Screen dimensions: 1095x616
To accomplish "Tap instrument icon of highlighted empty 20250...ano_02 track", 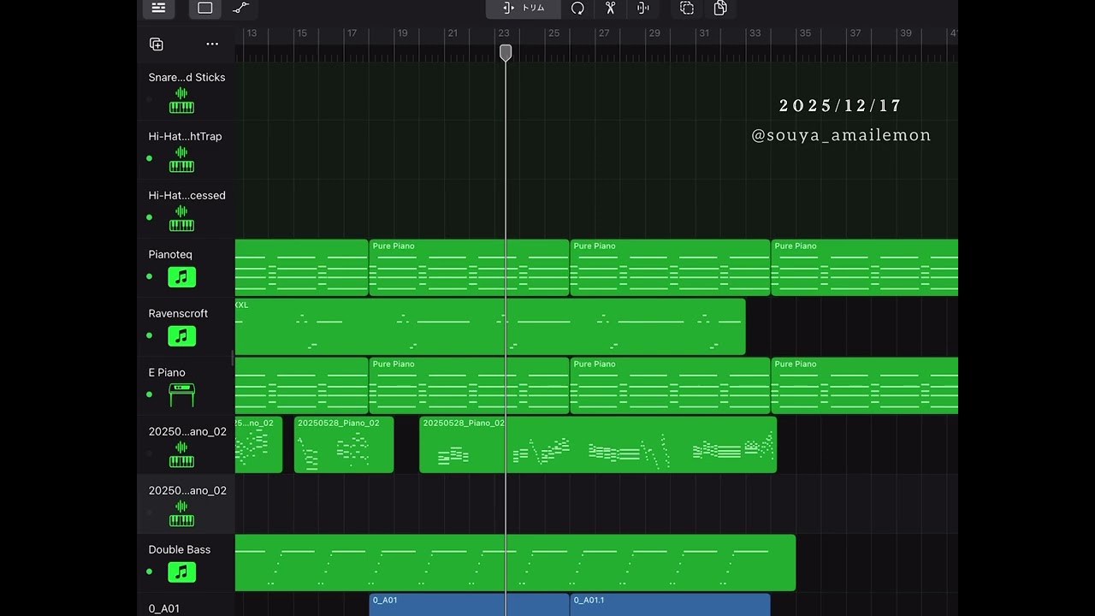I will [181, 513].
